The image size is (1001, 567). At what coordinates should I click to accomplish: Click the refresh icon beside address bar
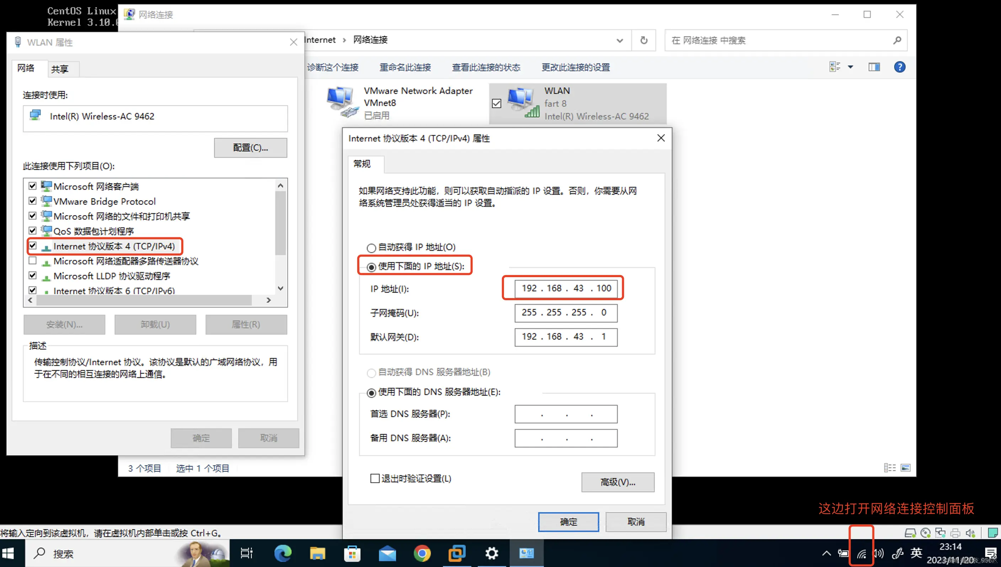pos(644,40)
